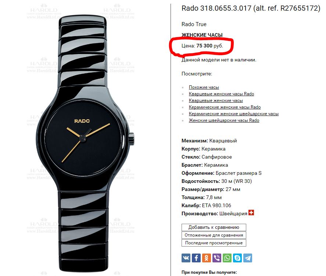Viewport: 326px width, 276px height.
Task: Click the Swiss flag icon next to Швейцария
Action: 251,212
